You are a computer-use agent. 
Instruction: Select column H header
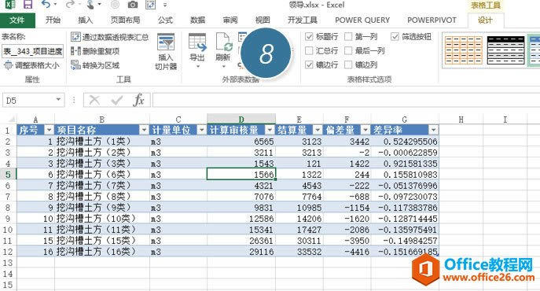pos(461,120)
